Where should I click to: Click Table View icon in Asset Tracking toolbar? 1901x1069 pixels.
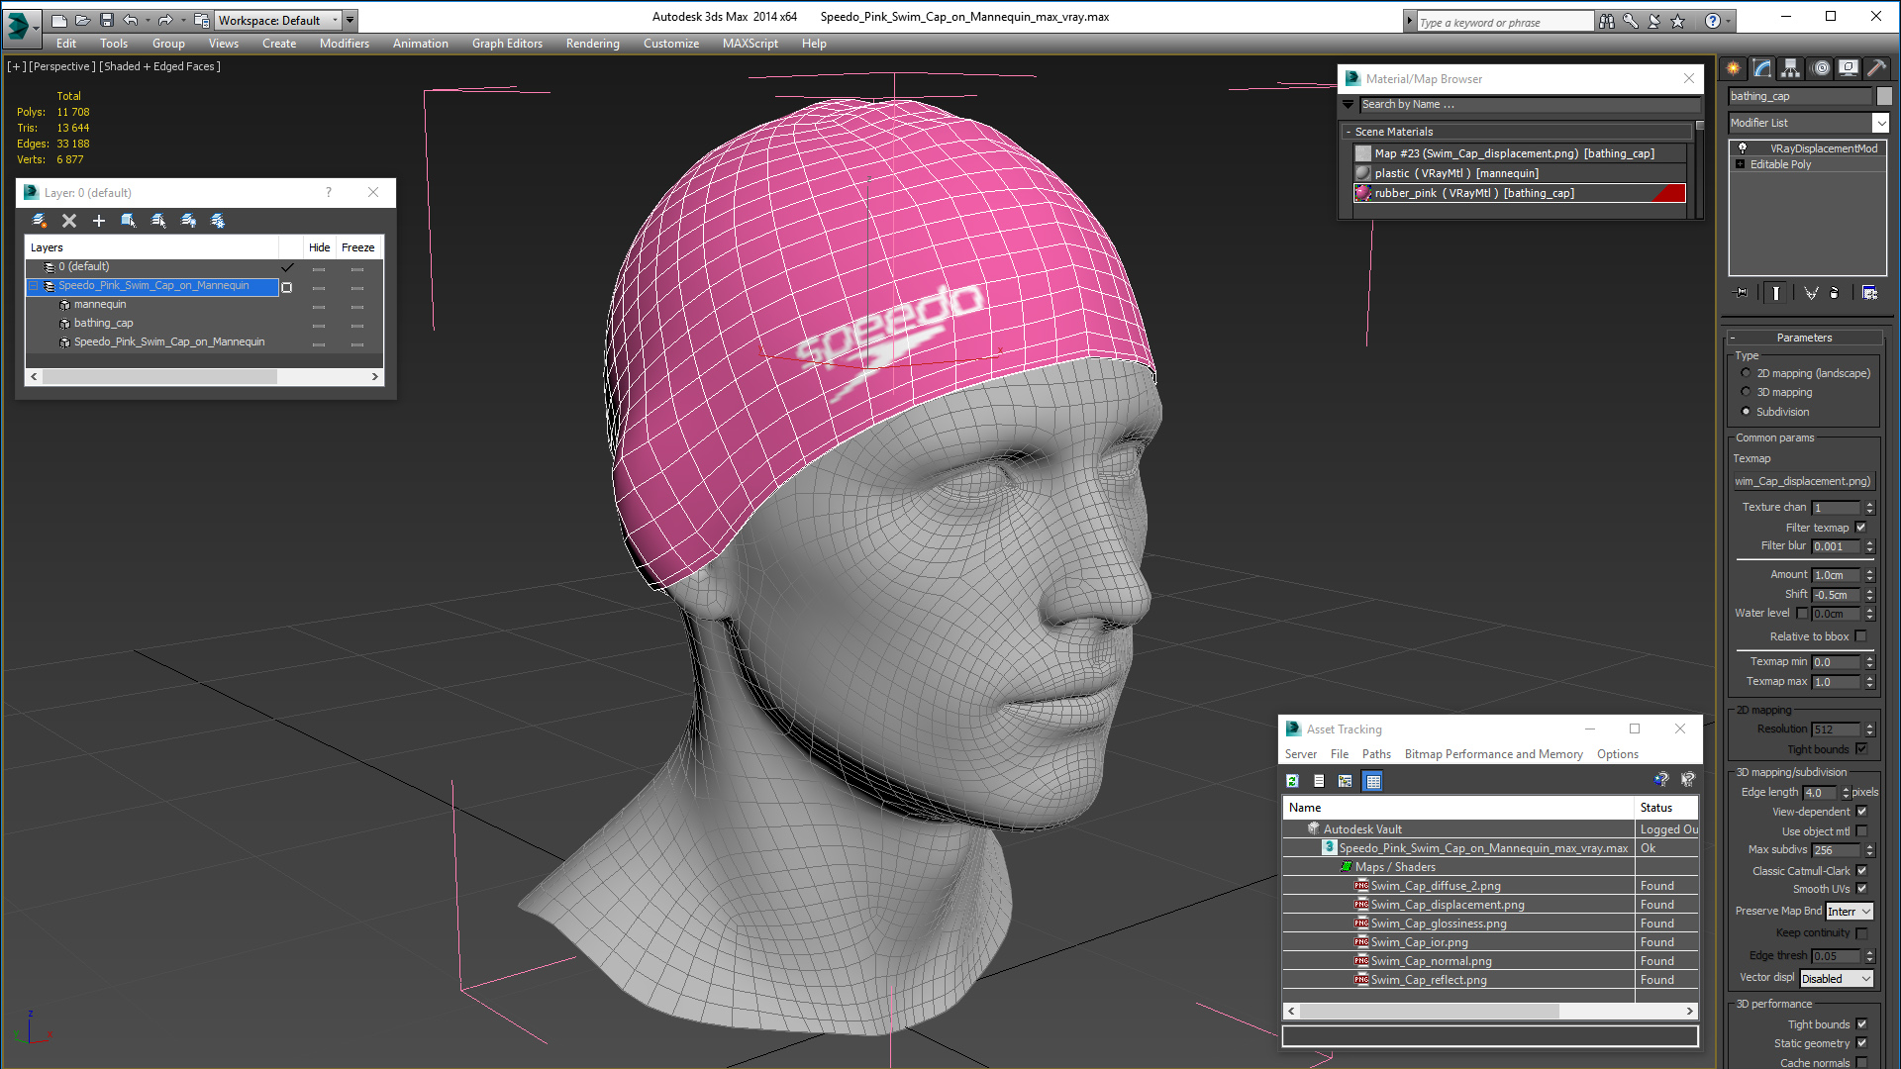pos(1372,781)
